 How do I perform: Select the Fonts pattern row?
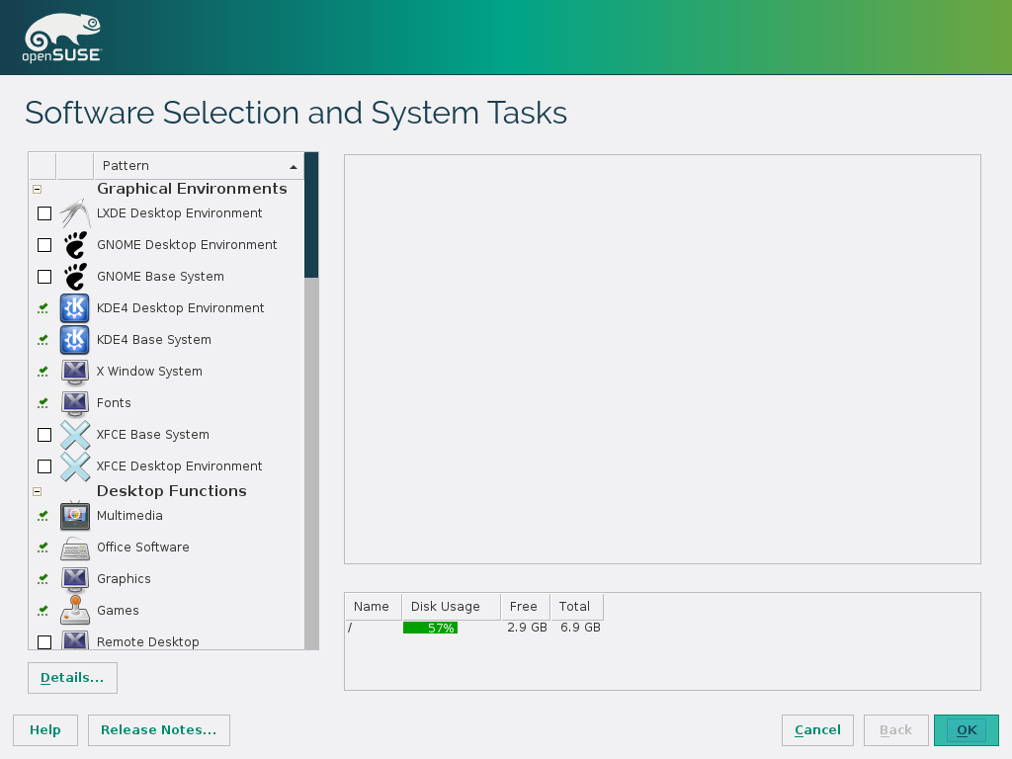coord(114,403)
